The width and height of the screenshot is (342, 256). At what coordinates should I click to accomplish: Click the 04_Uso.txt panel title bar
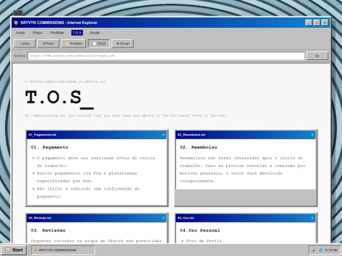246,218
